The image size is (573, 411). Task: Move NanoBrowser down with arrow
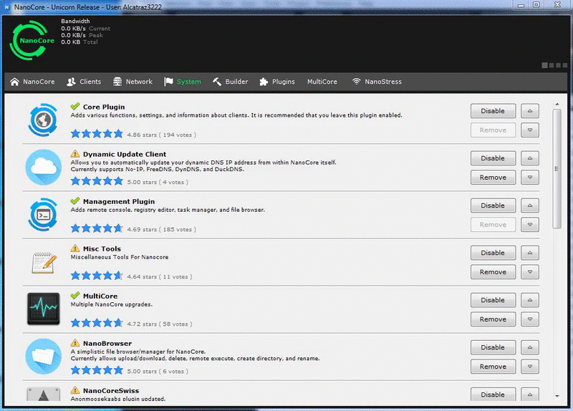[x=530, y=367]
